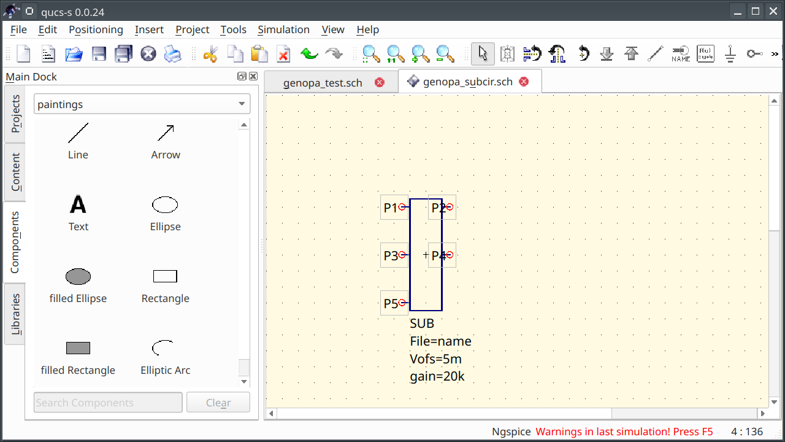
Task: Rotate the selected component
Action: 583,53
